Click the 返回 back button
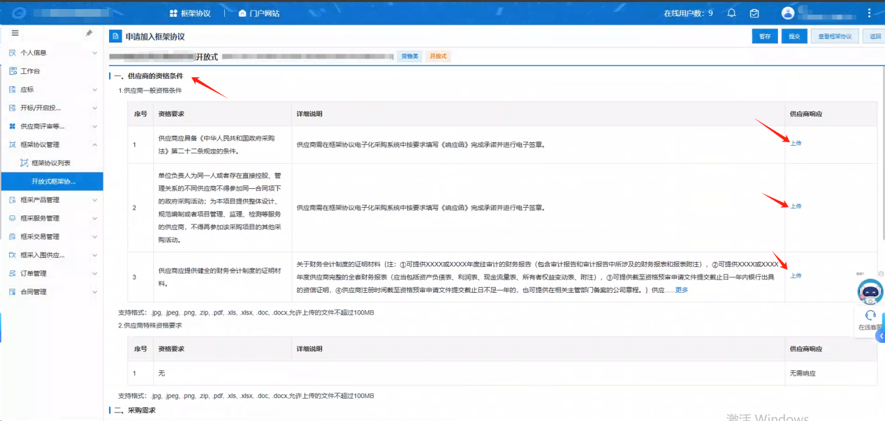The height and width of the screenshot is (421, 885). pyautogui.click(x=874, y=36)
